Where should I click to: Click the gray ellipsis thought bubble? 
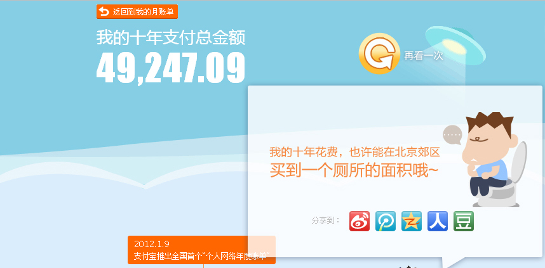[452, 135]
